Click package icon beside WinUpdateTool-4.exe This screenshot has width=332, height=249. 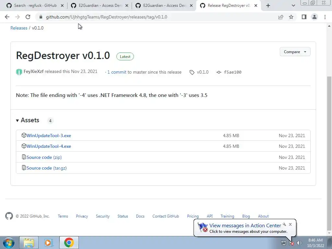click(x=24, y=146)
